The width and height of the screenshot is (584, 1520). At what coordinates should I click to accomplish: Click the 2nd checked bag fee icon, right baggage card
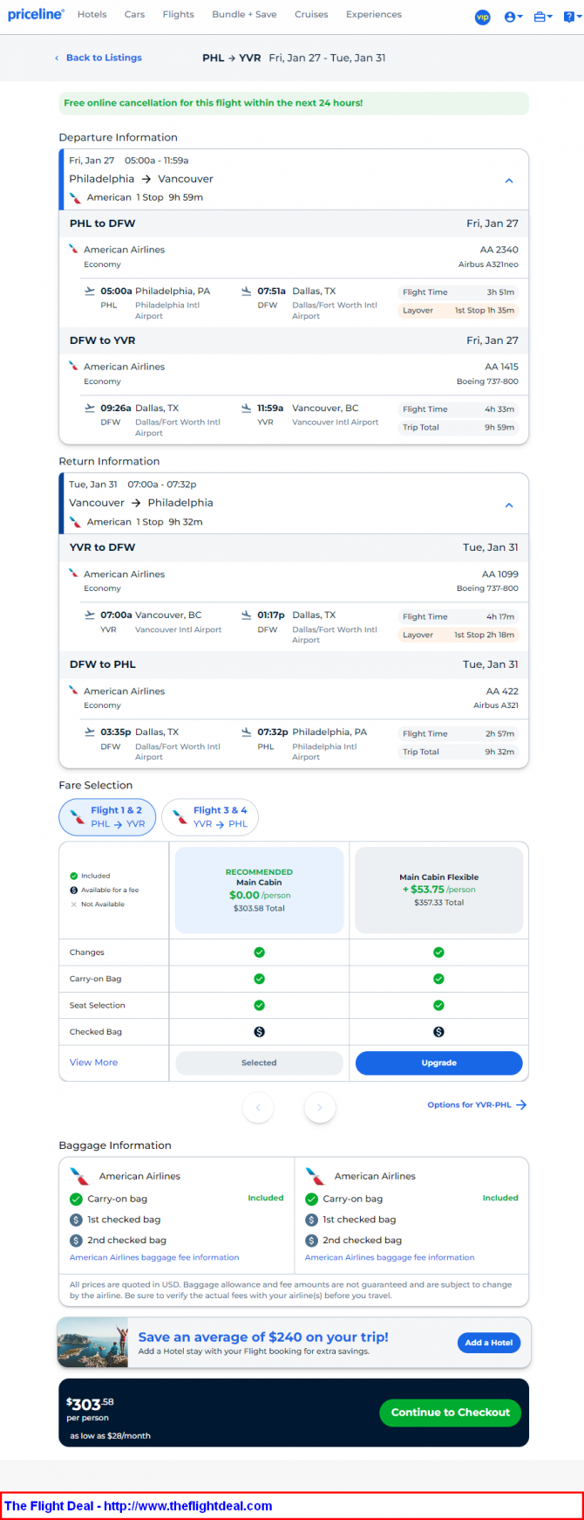(x=311, y=1240)
